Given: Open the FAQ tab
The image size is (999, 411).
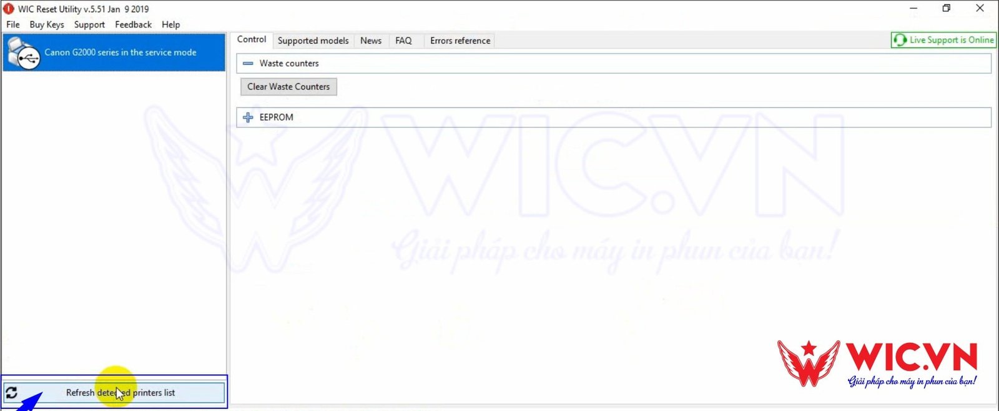Looking at the screenshot, I should [403, 41].
